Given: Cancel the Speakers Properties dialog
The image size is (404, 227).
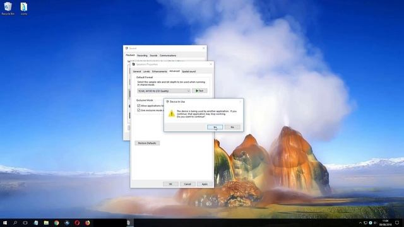Looking at the screenshot, I should 187,184.
